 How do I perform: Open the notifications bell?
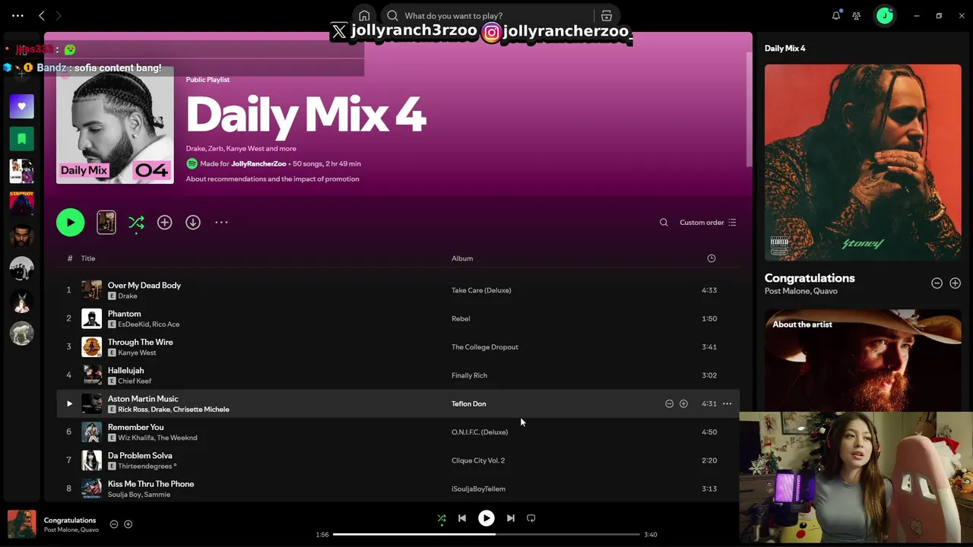836,15
